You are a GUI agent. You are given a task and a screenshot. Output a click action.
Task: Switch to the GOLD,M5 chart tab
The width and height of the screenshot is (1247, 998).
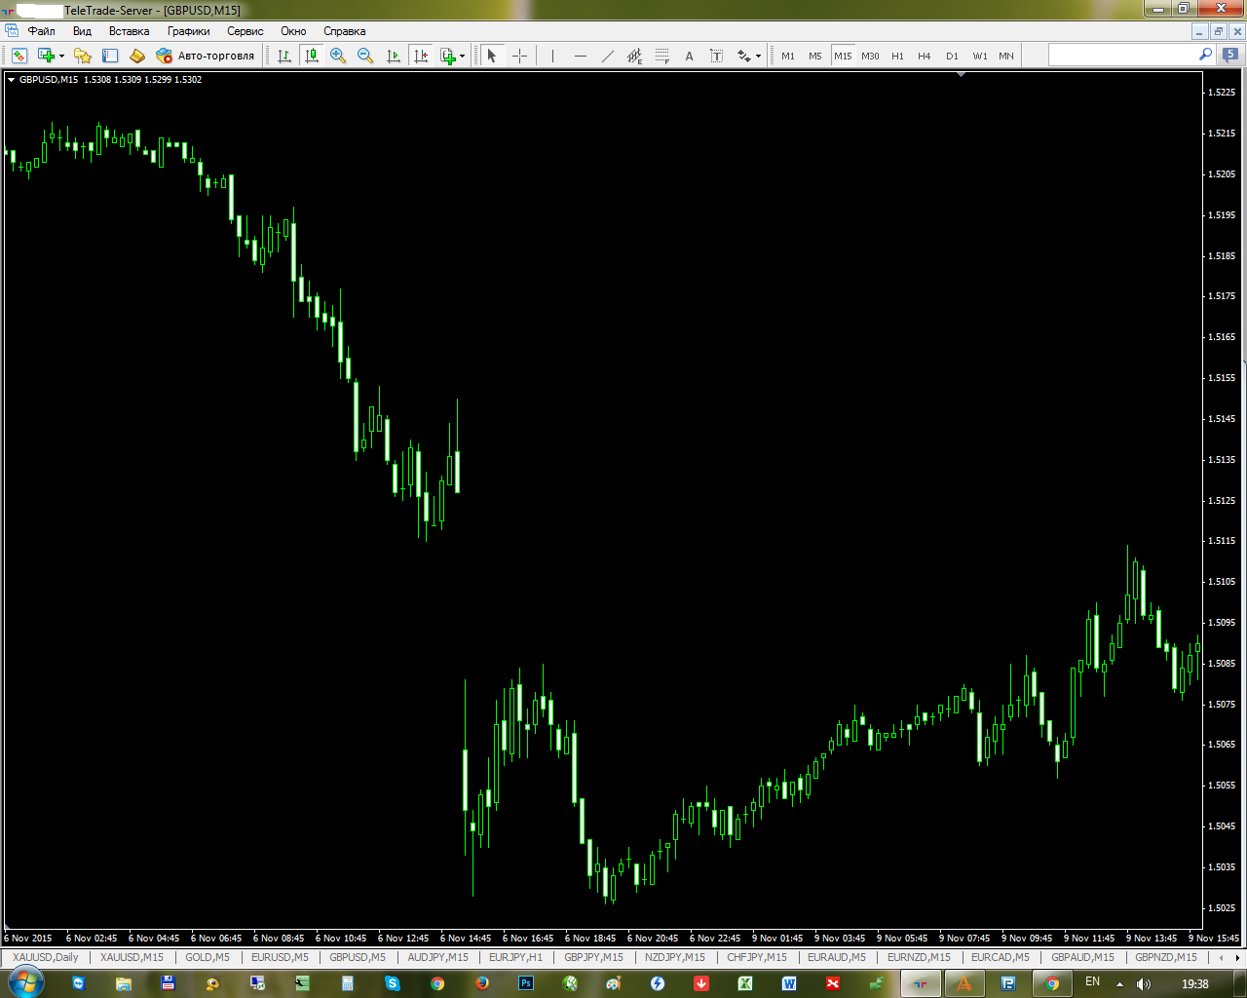208,957
